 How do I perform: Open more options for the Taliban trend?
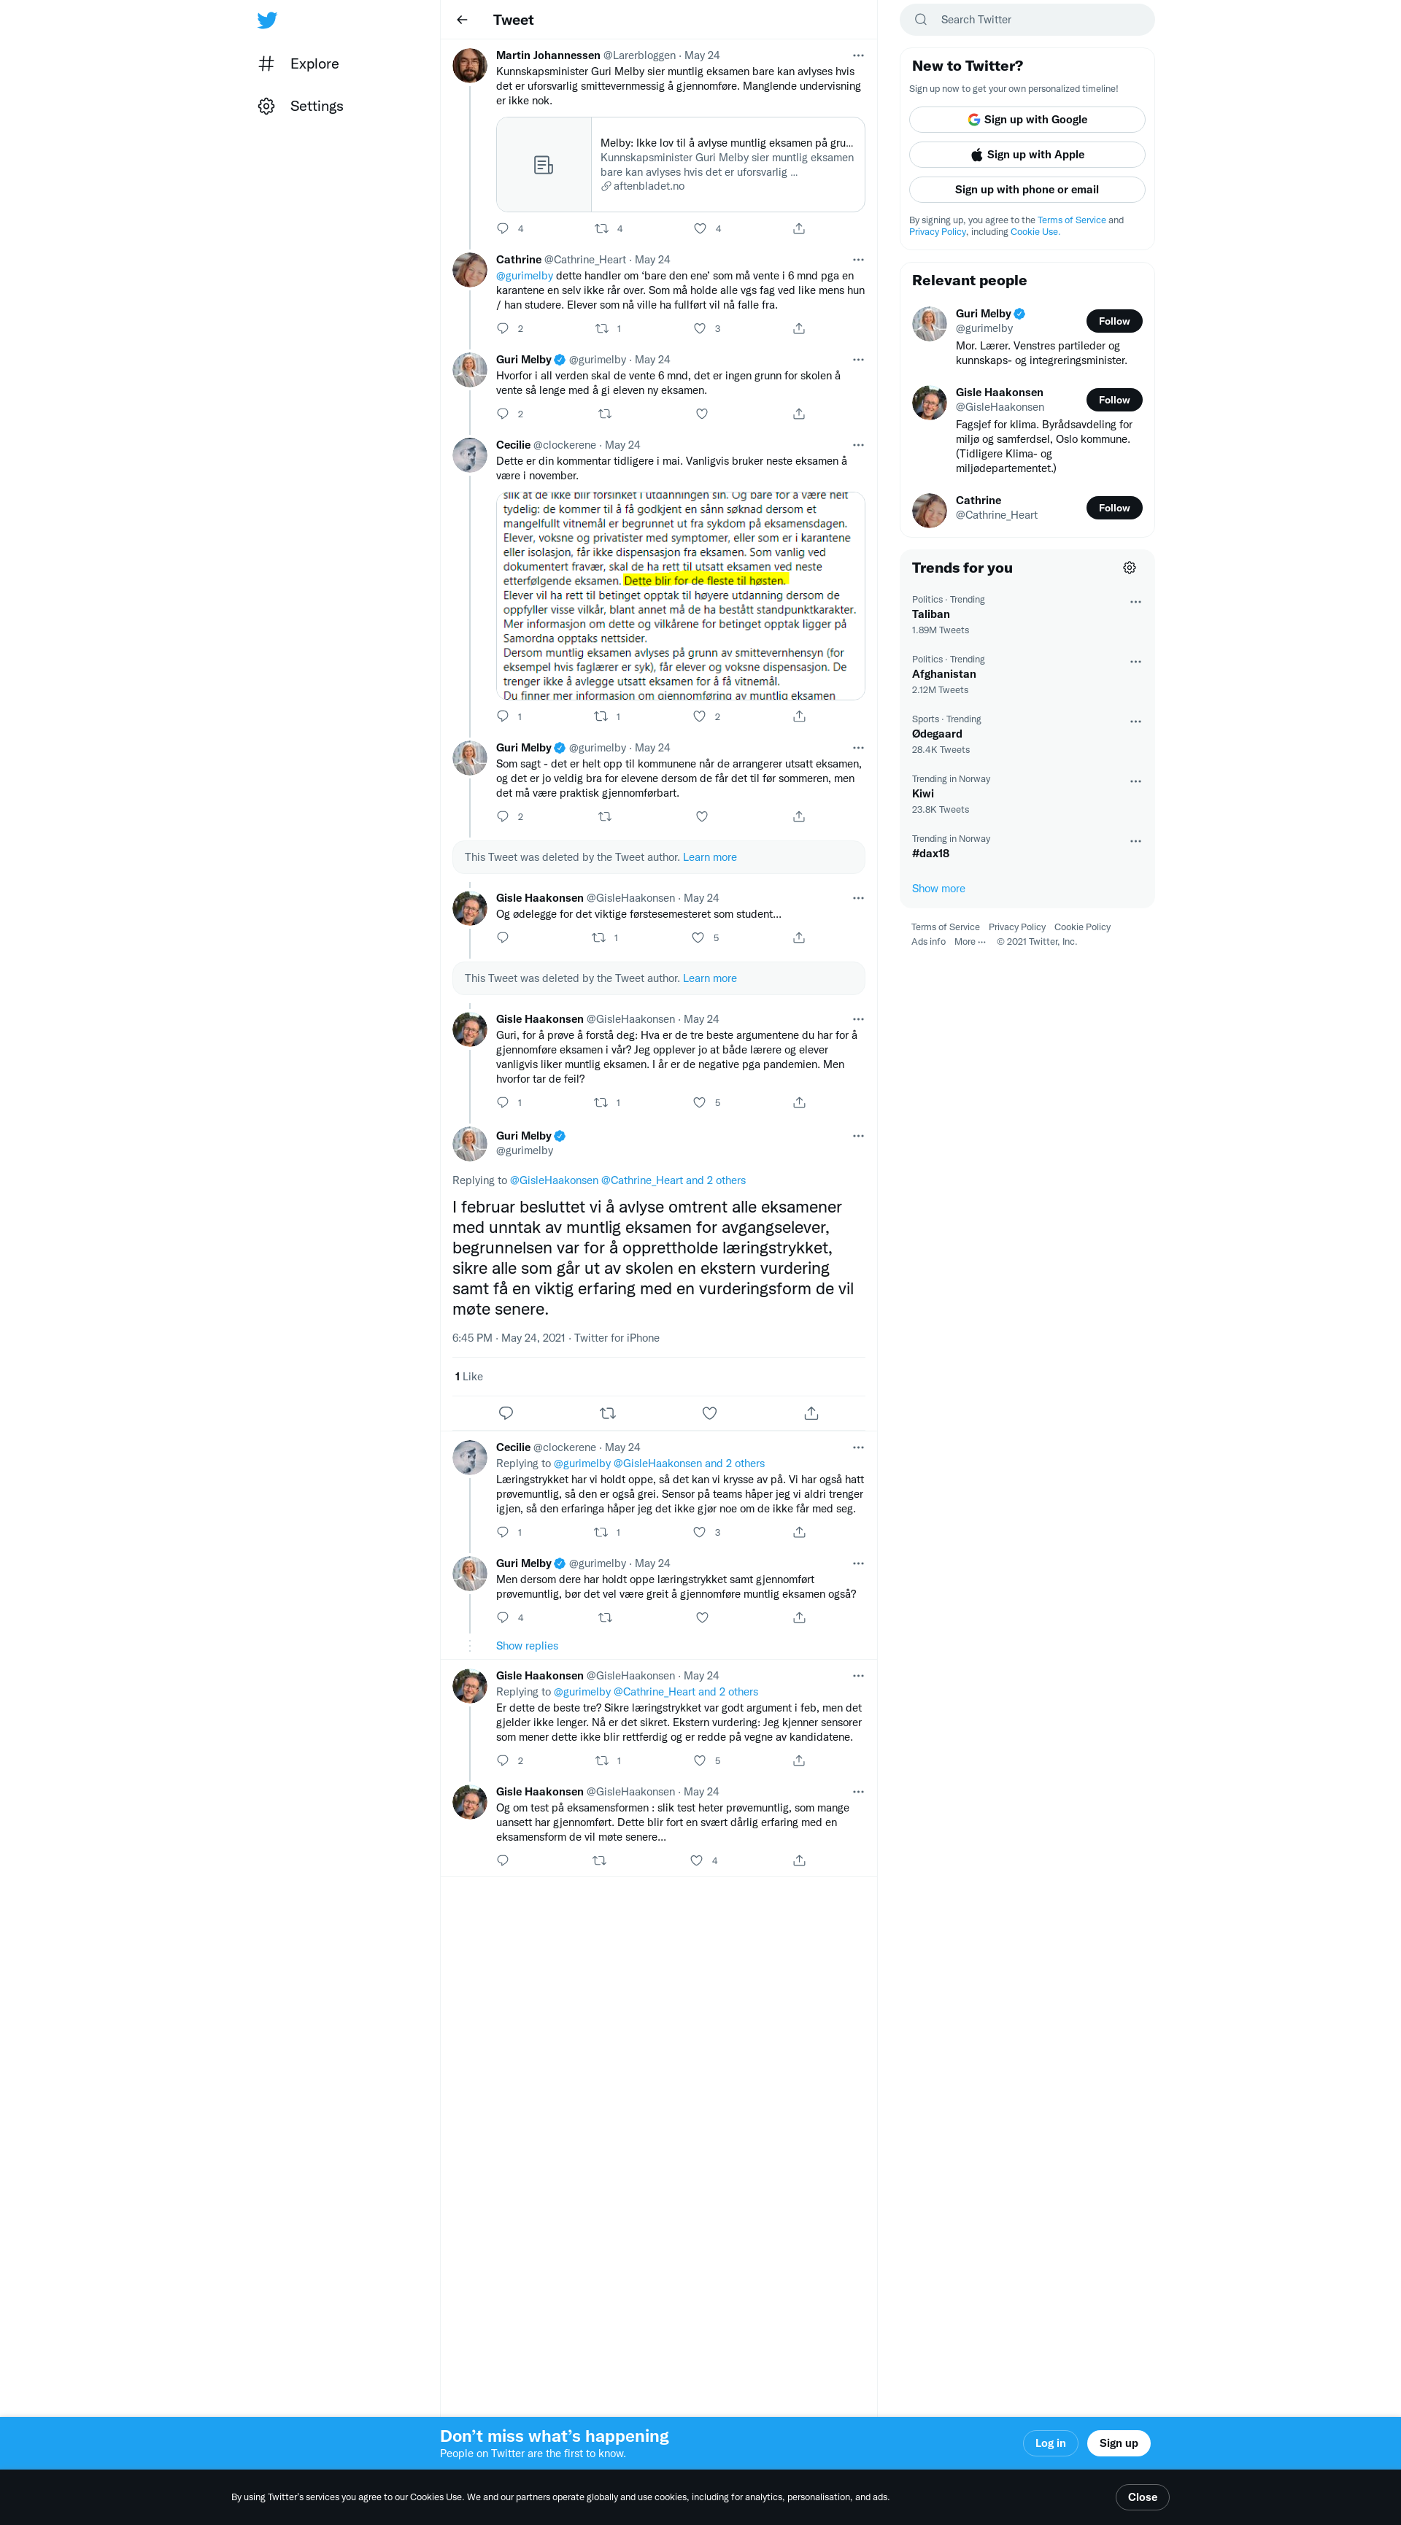click(1135, 602)
